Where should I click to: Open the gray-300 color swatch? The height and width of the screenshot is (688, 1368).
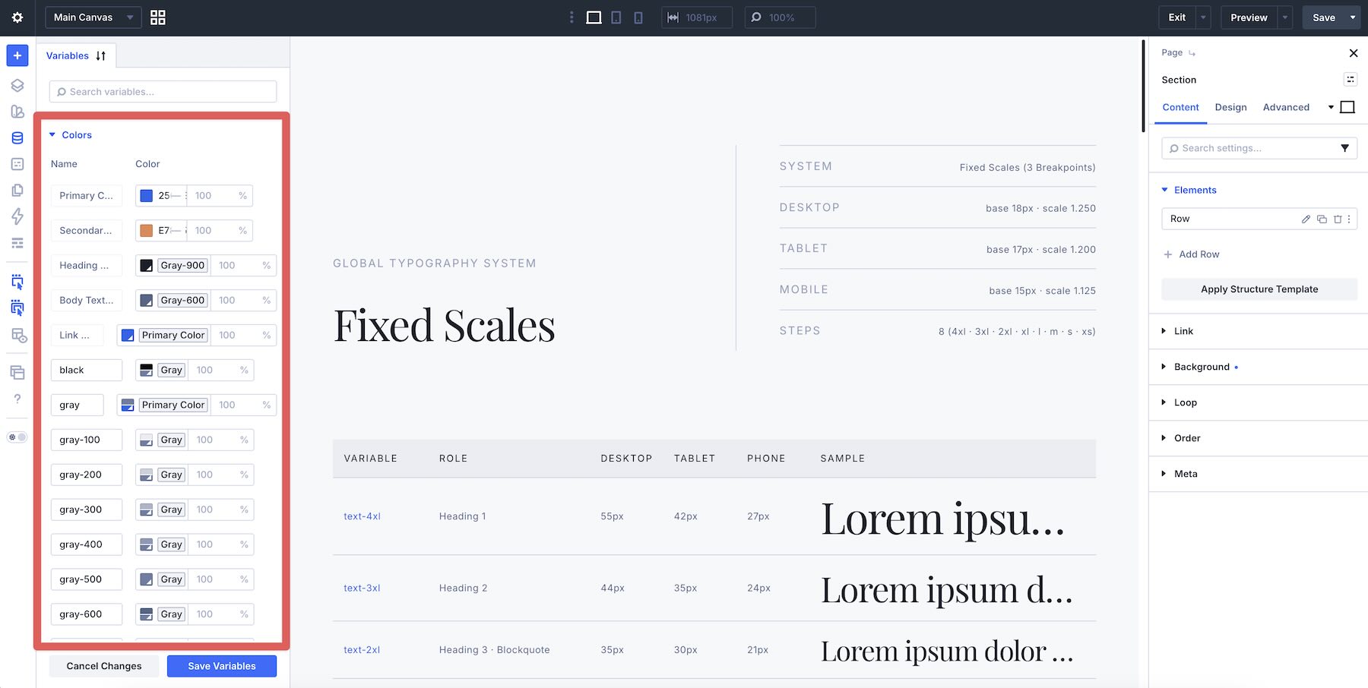pos(147,510)
